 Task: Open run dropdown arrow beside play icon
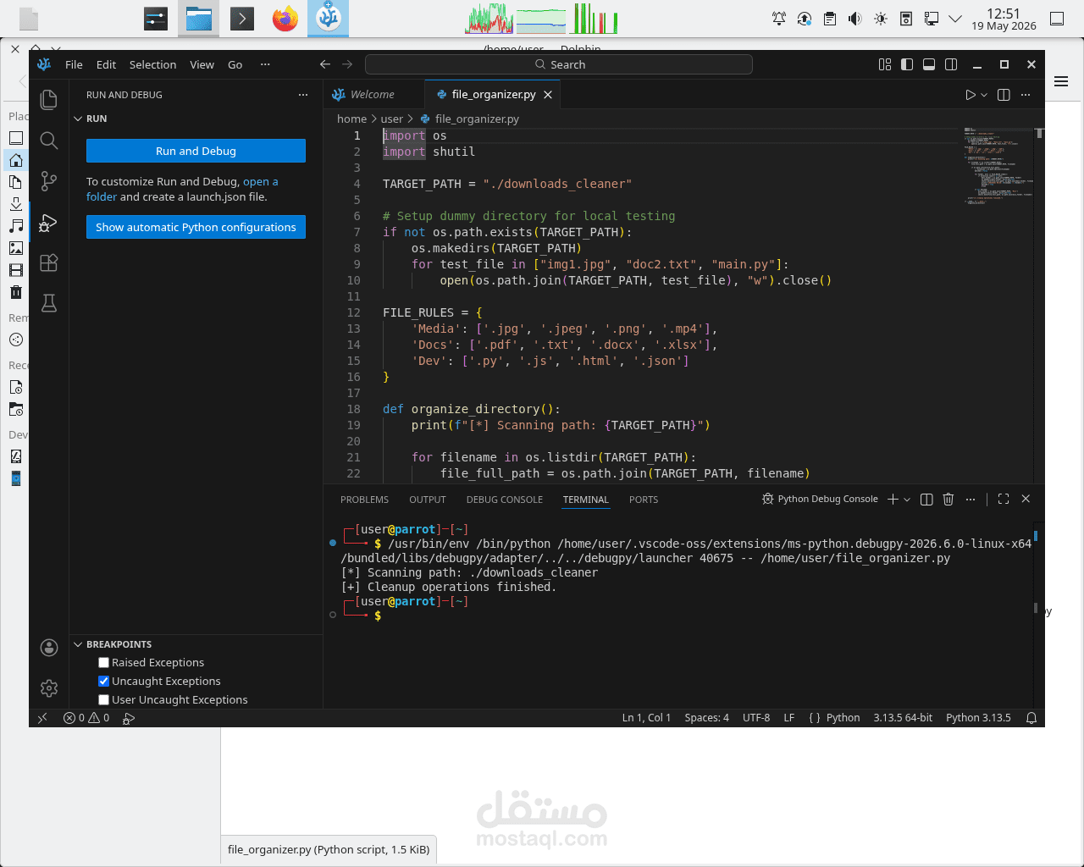(984, 95)
